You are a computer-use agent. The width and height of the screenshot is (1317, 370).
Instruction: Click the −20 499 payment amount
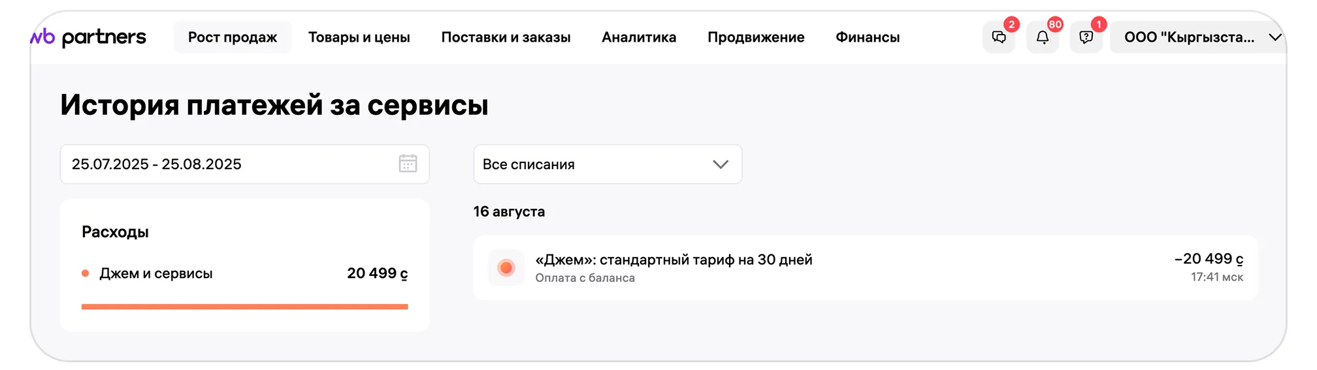pos(1209,259)
